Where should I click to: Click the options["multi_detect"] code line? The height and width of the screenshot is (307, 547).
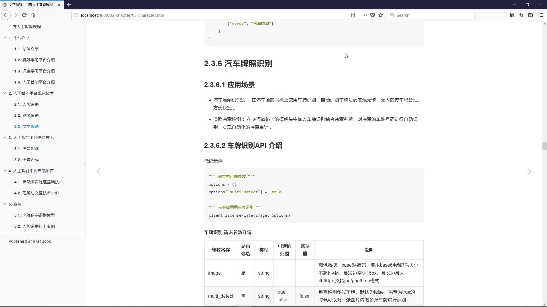coord(246,192)
